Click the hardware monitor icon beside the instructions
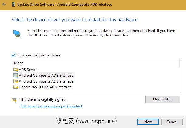Image resolution: width=186 pixels, height=128 pixels. point(17,34)
